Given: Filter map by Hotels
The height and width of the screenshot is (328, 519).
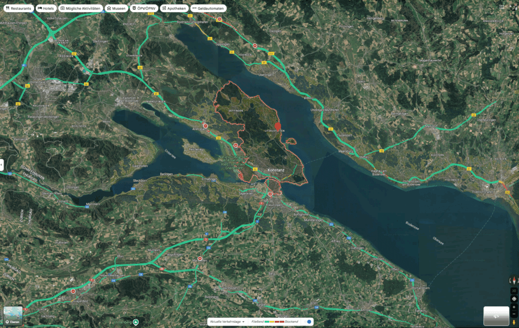Looking at the screenshot, I should pyautogui.click(x=46, y=9).
